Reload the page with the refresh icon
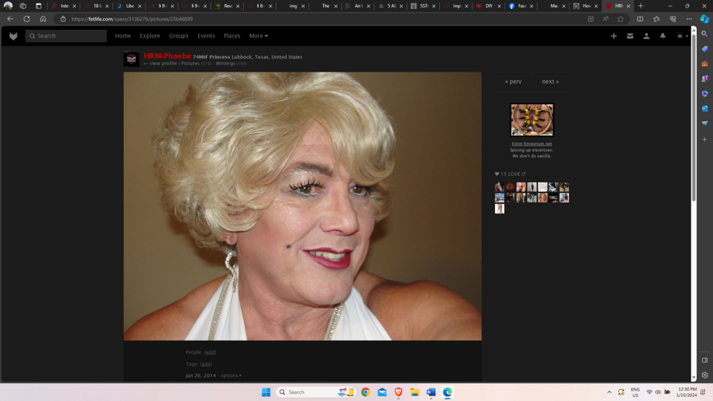The width and height of the screenshot is (713, 401). click(26, 19)
